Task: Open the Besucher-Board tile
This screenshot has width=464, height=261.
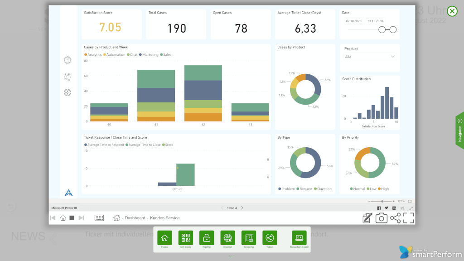Action: [x=299, y=238]
